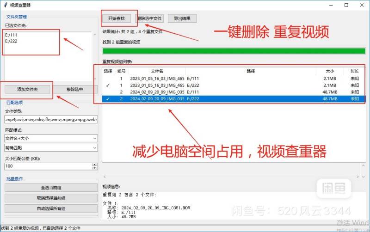Click the 导出结果 button

point(182,18)
